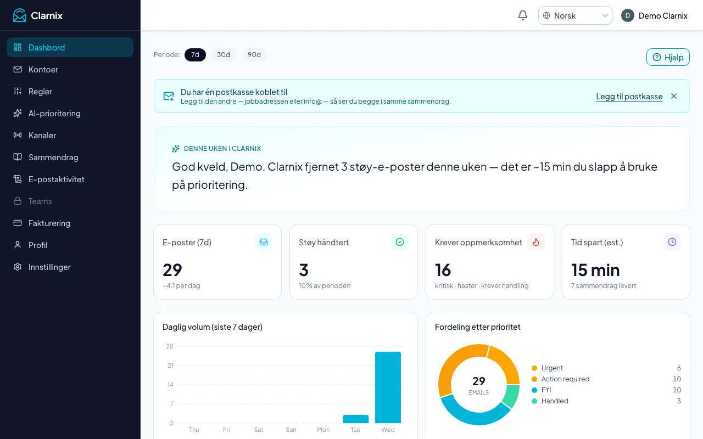
Task: Click the ~4.1 per dag text
Action: (x=181, y=286)
